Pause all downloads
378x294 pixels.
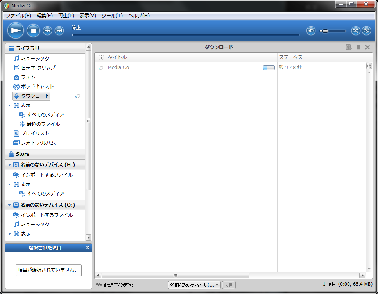click(x=358, y=47)
